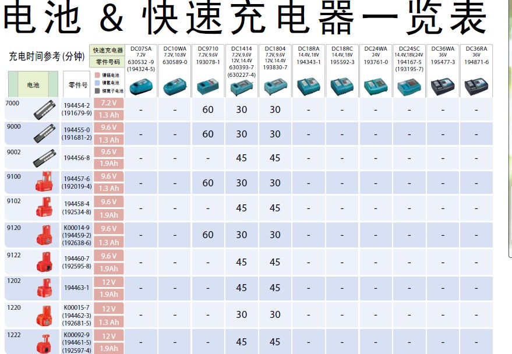Click the red 9102 battery image
The image size is (512, 354).
44,207
